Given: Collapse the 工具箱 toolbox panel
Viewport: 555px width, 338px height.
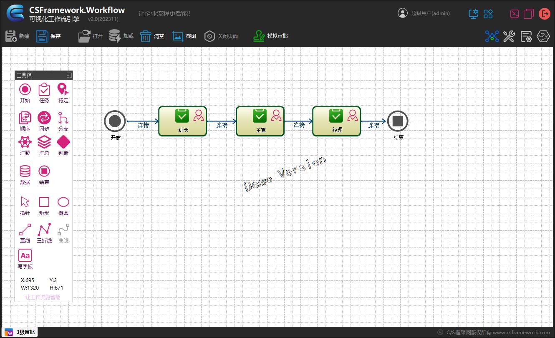Looking at the screenshot, I should click(69, 75).
